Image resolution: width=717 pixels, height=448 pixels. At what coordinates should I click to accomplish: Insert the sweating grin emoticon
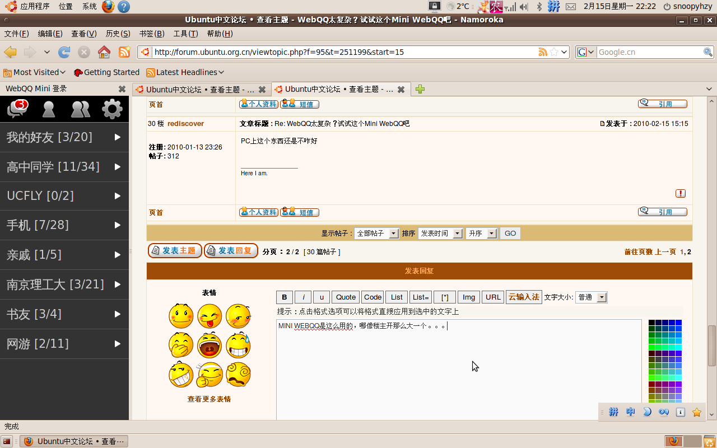238,345
